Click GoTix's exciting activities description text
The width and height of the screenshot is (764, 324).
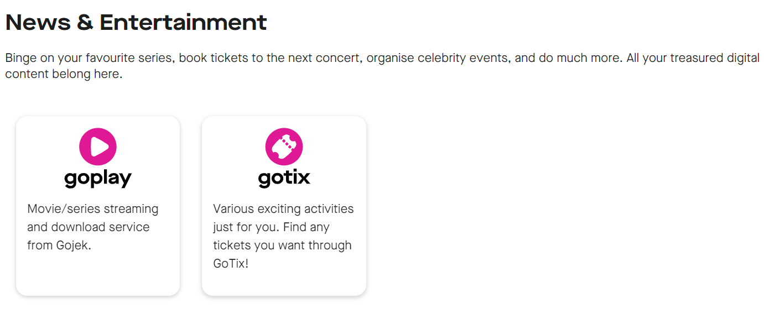coord(283,236)
